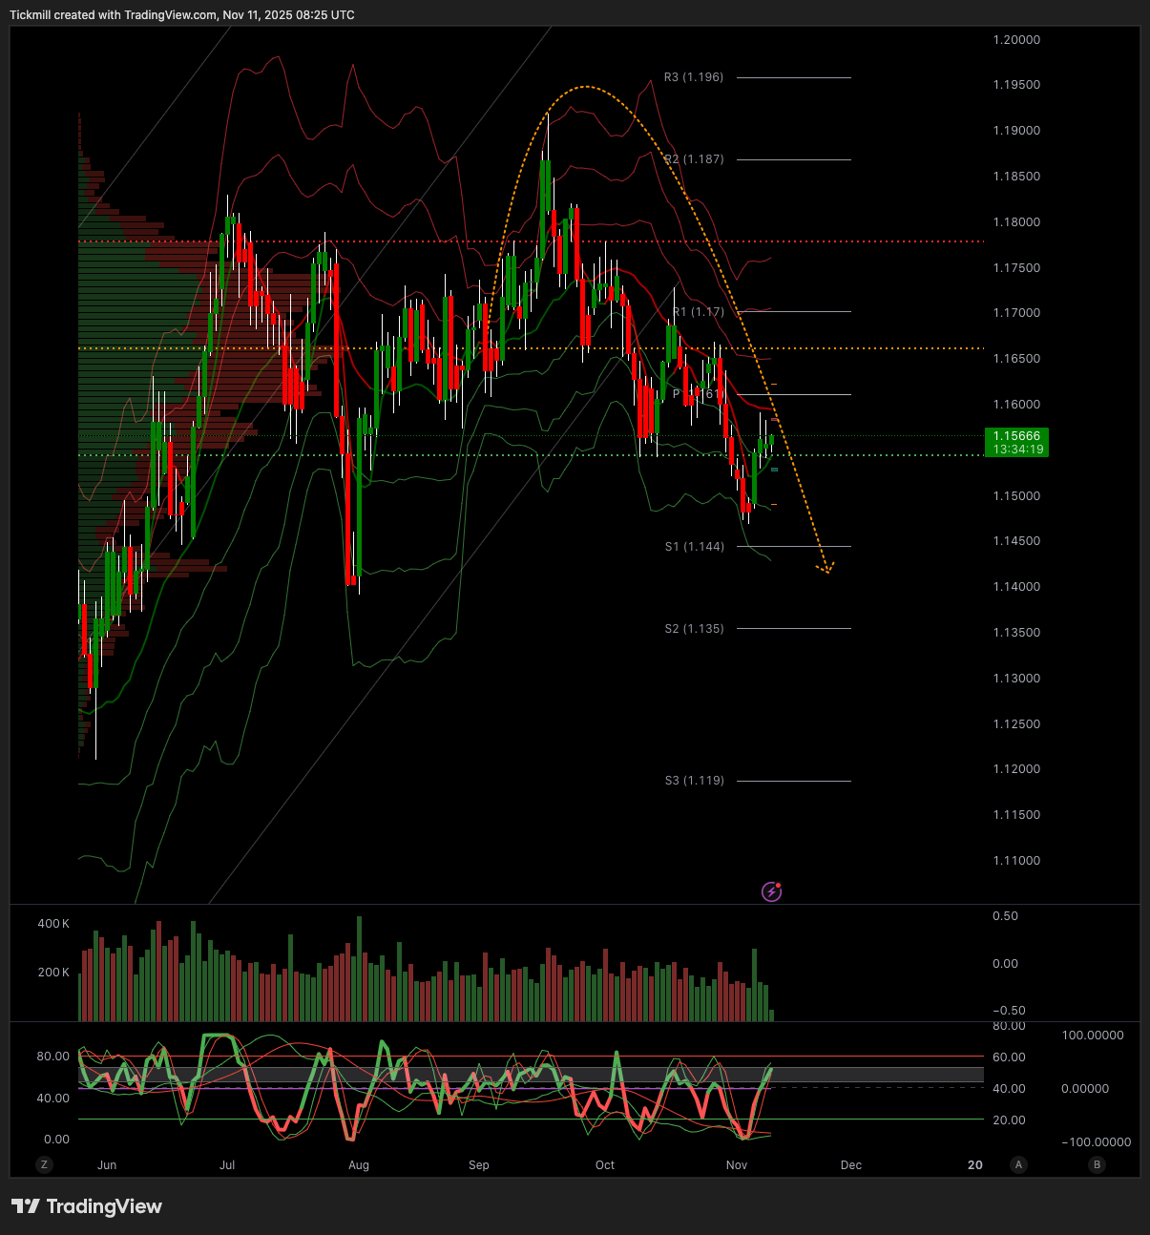Click the Z timezone button
This screenshot has width=1150, height=1235.
[43, 1164]
